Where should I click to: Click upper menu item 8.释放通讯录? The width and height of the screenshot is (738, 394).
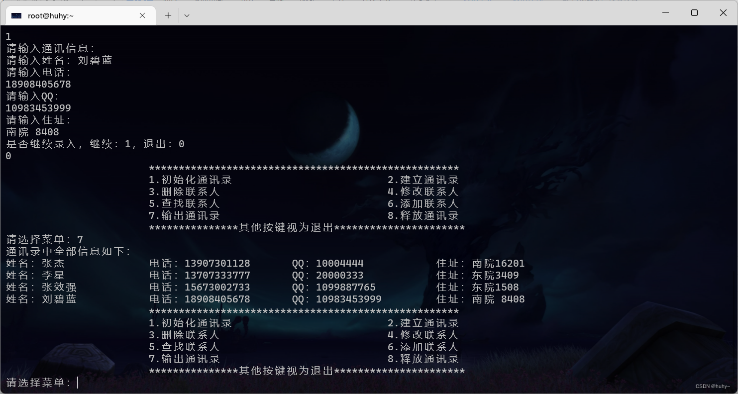pos(423,215)
